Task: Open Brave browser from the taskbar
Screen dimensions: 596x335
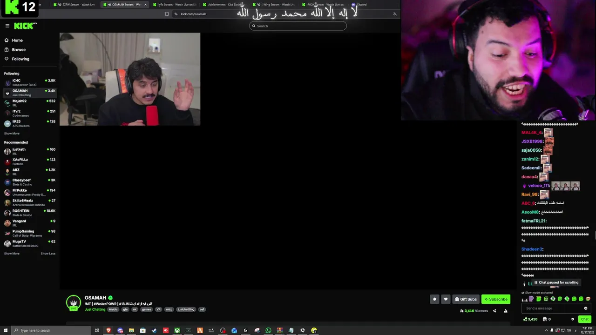Action: click(109, 330)
